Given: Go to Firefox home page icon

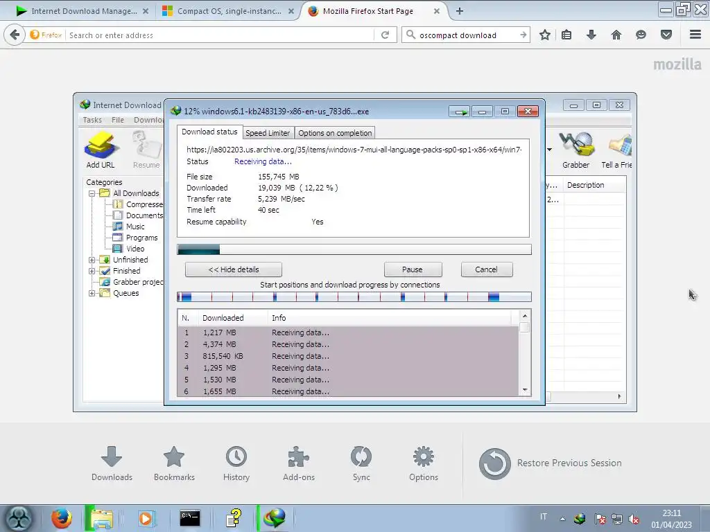Looking at the screenshot, I should coord(616,35).
